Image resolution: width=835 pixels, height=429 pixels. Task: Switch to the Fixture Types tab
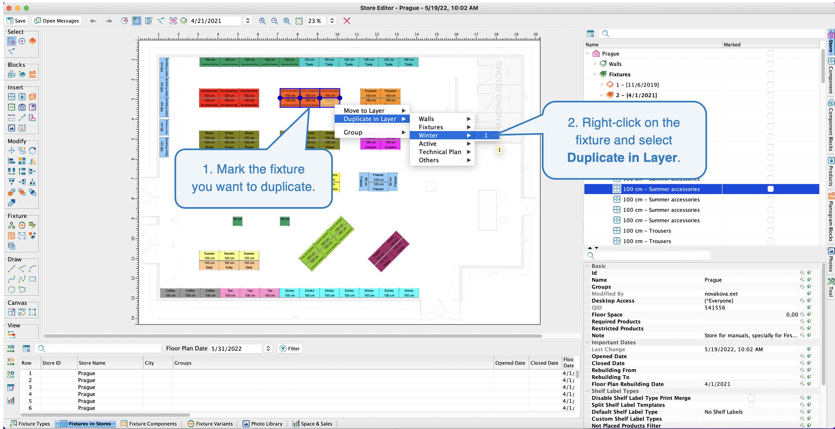[30, 424]
